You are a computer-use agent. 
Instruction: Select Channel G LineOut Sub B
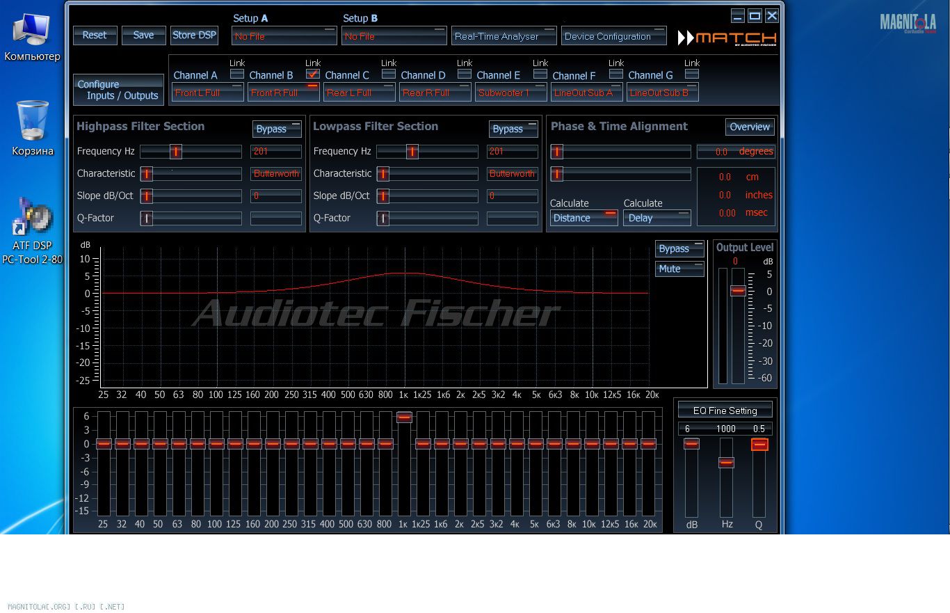(x=663, y=93)
